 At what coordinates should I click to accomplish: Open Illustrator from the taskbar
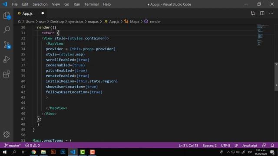point(53,152)
